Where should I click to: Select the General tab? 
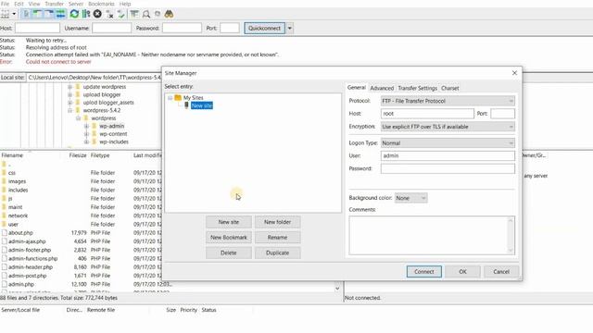click(x=356, y=87)
